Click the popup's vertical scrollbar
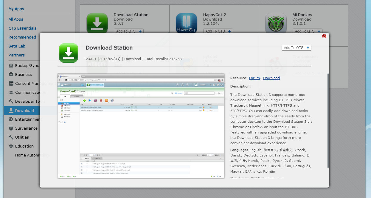This screenshot has width=371, height=198. click(x=328, y=121)
